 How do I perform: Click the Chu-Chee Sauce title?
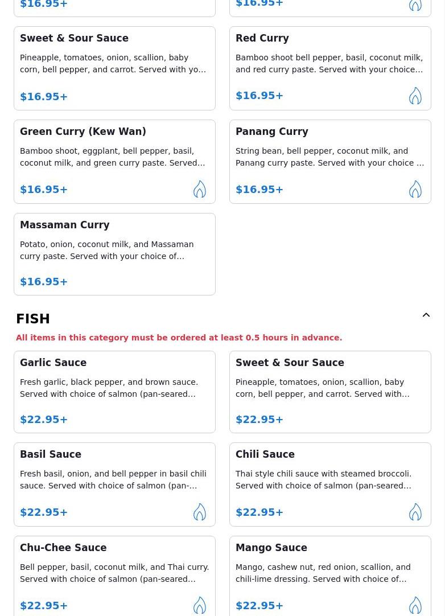point(63,548)
